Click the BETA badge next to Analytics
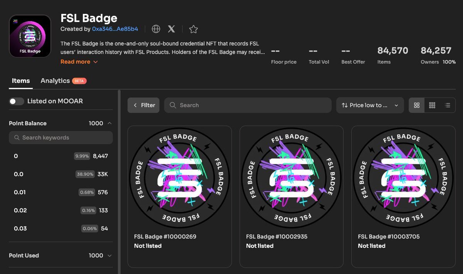 click(x=79, y=81)
